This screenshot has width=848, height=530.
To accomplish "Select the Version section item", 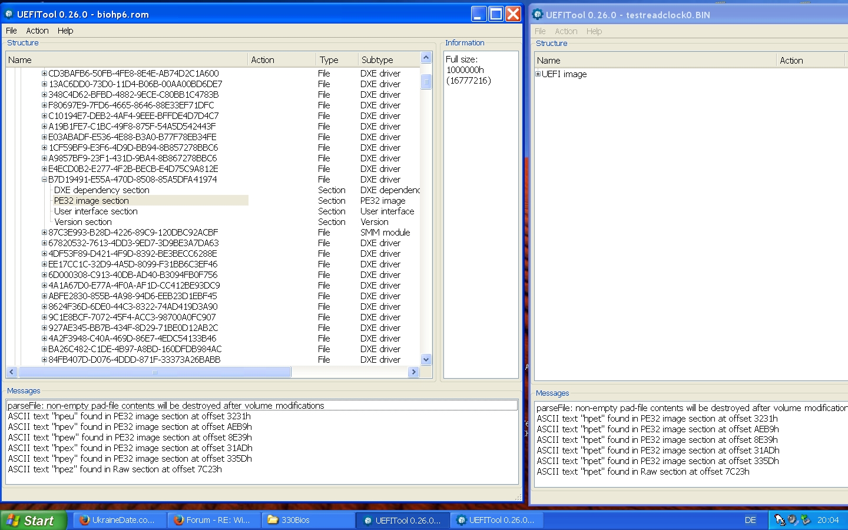I will click(83, 222).
